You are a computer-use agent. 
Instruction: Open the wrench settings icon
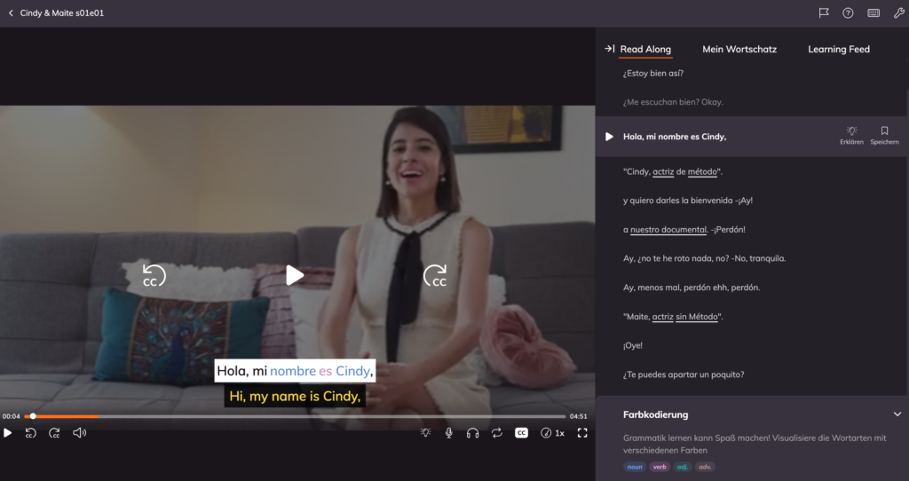(x=897, y=13)
